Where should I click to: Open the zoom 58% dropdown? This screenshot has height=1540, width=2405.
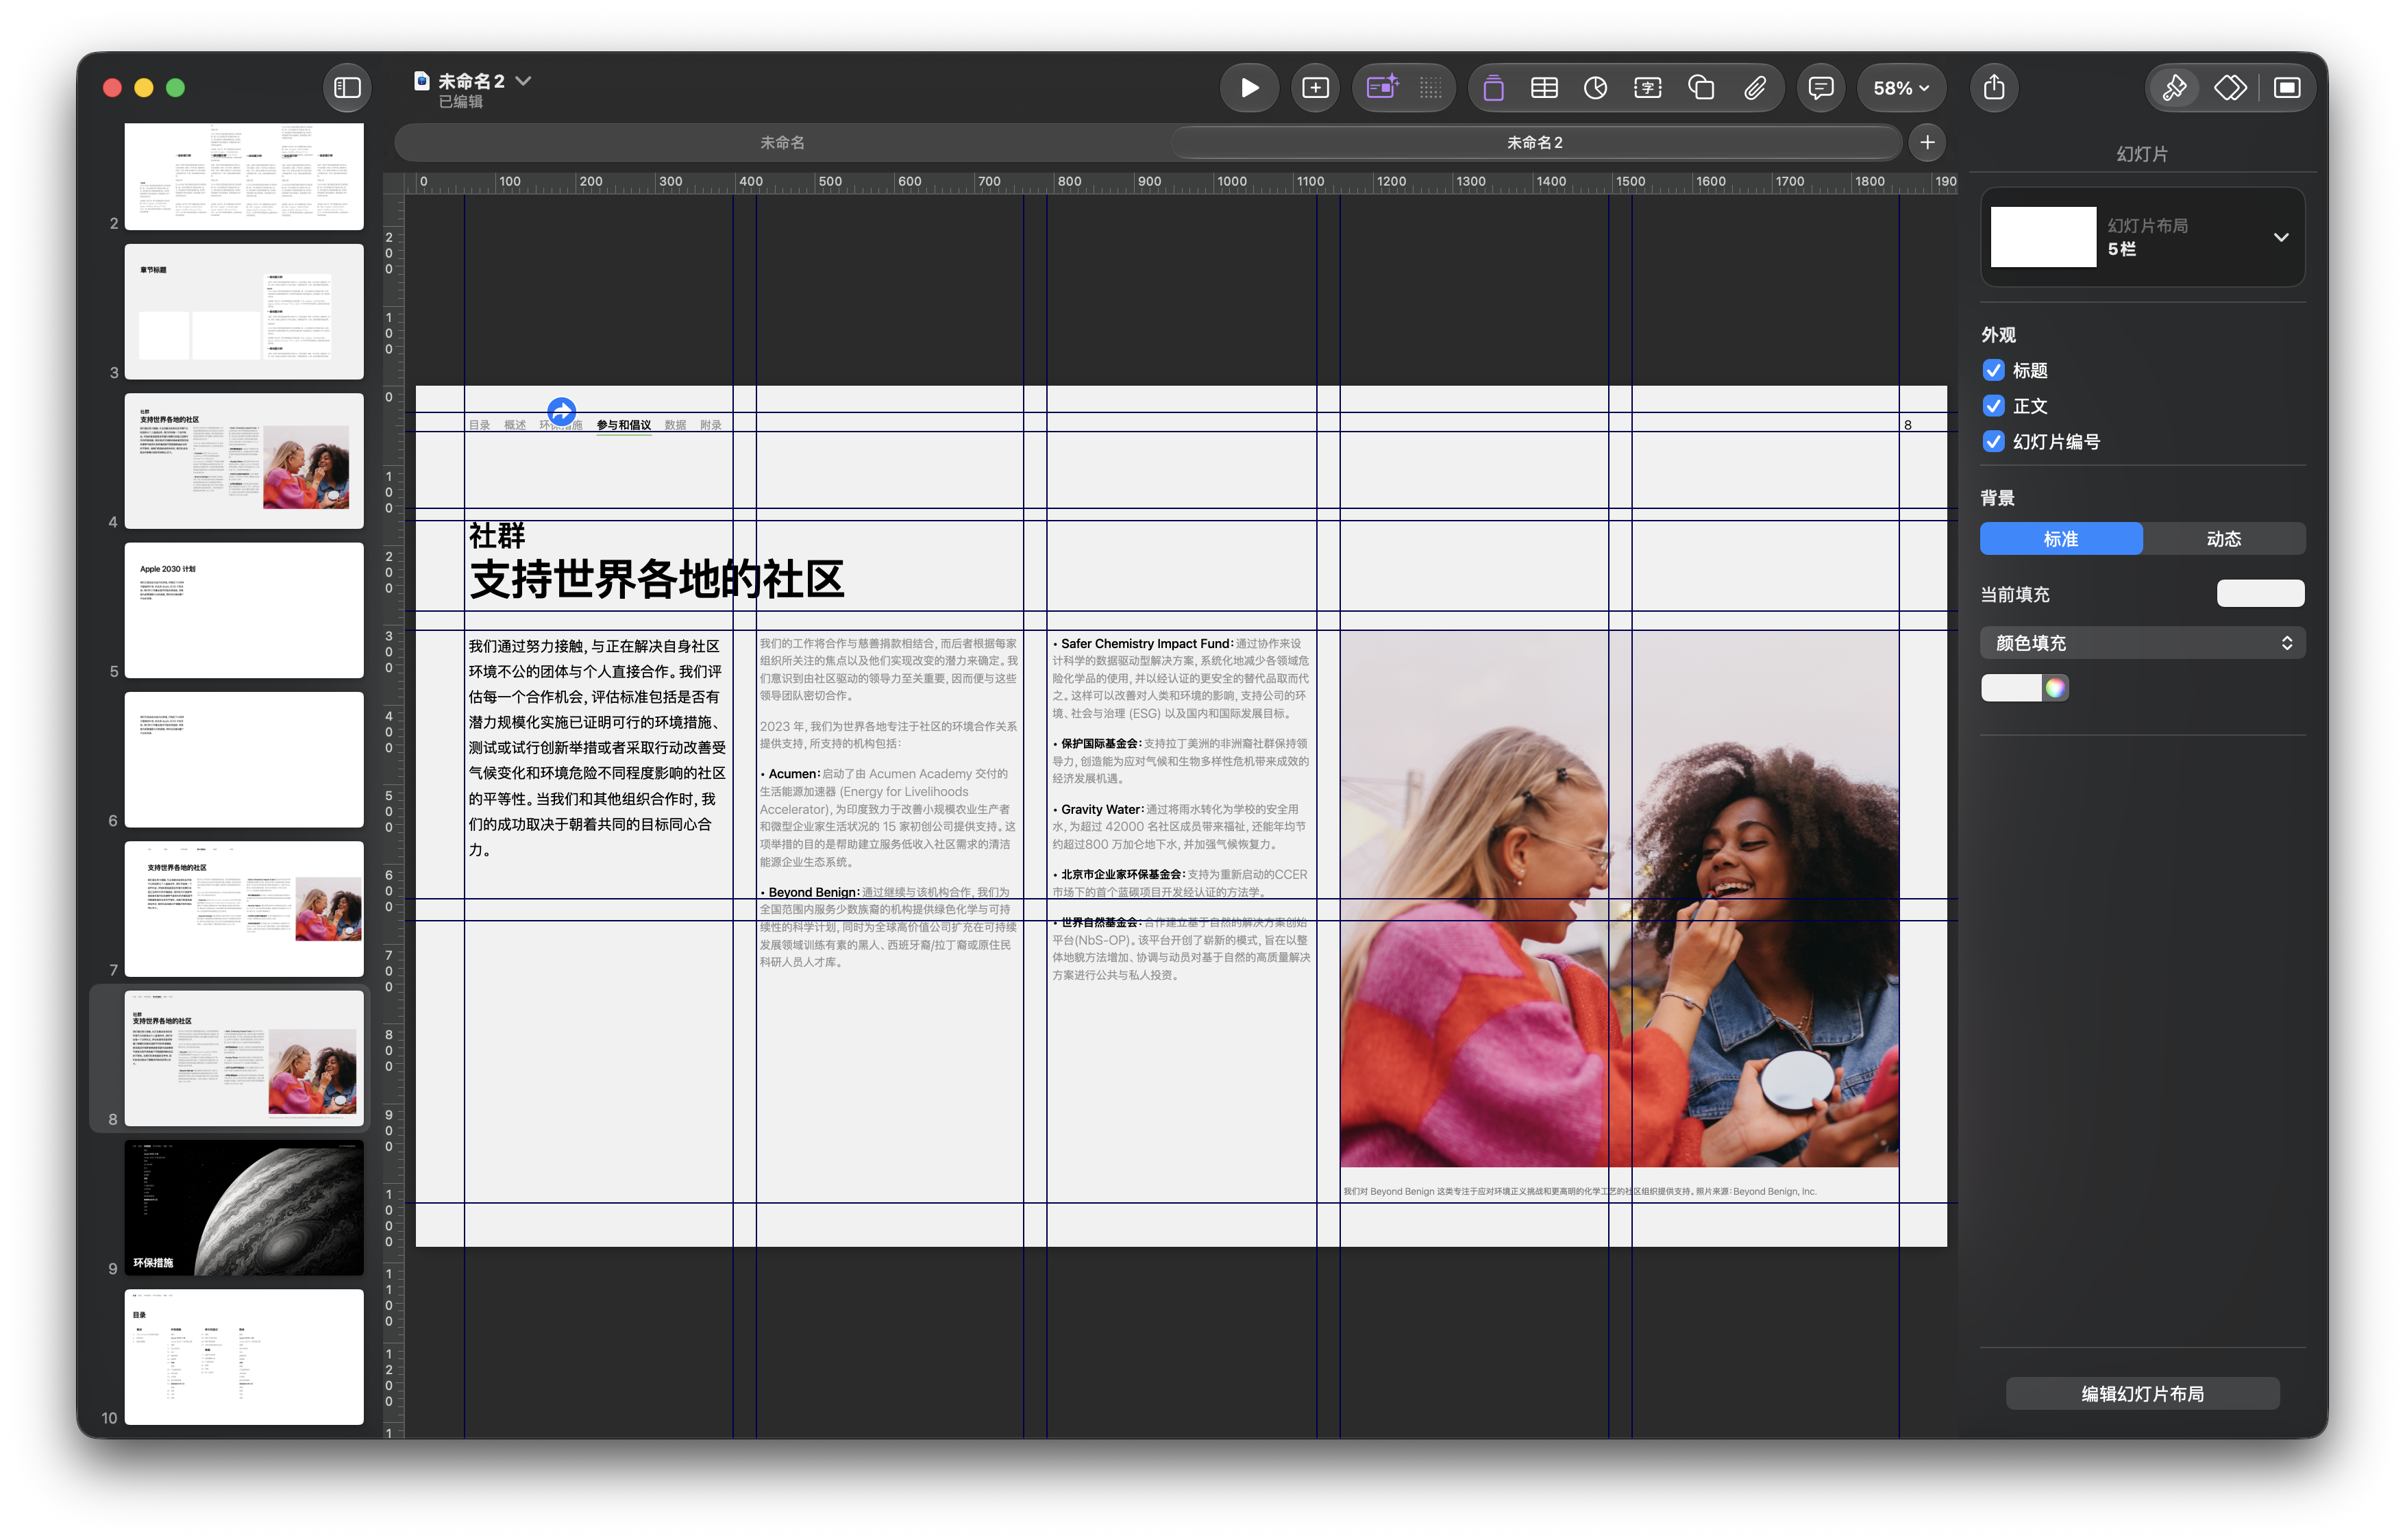pos(1900,88)
